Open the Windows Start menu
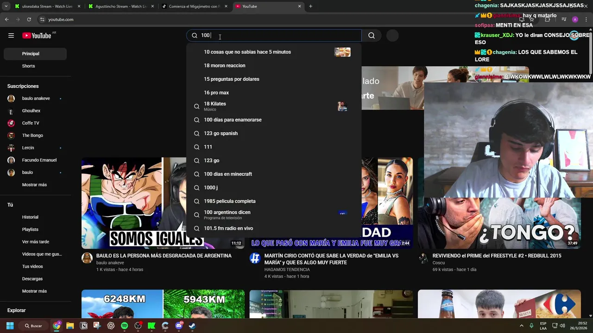 coord(10,326)
